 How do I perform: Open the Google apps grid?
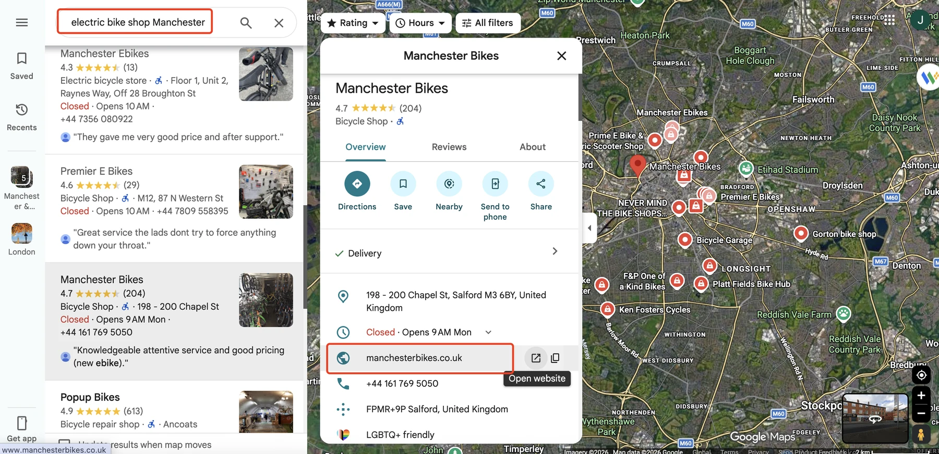[889, 20]
